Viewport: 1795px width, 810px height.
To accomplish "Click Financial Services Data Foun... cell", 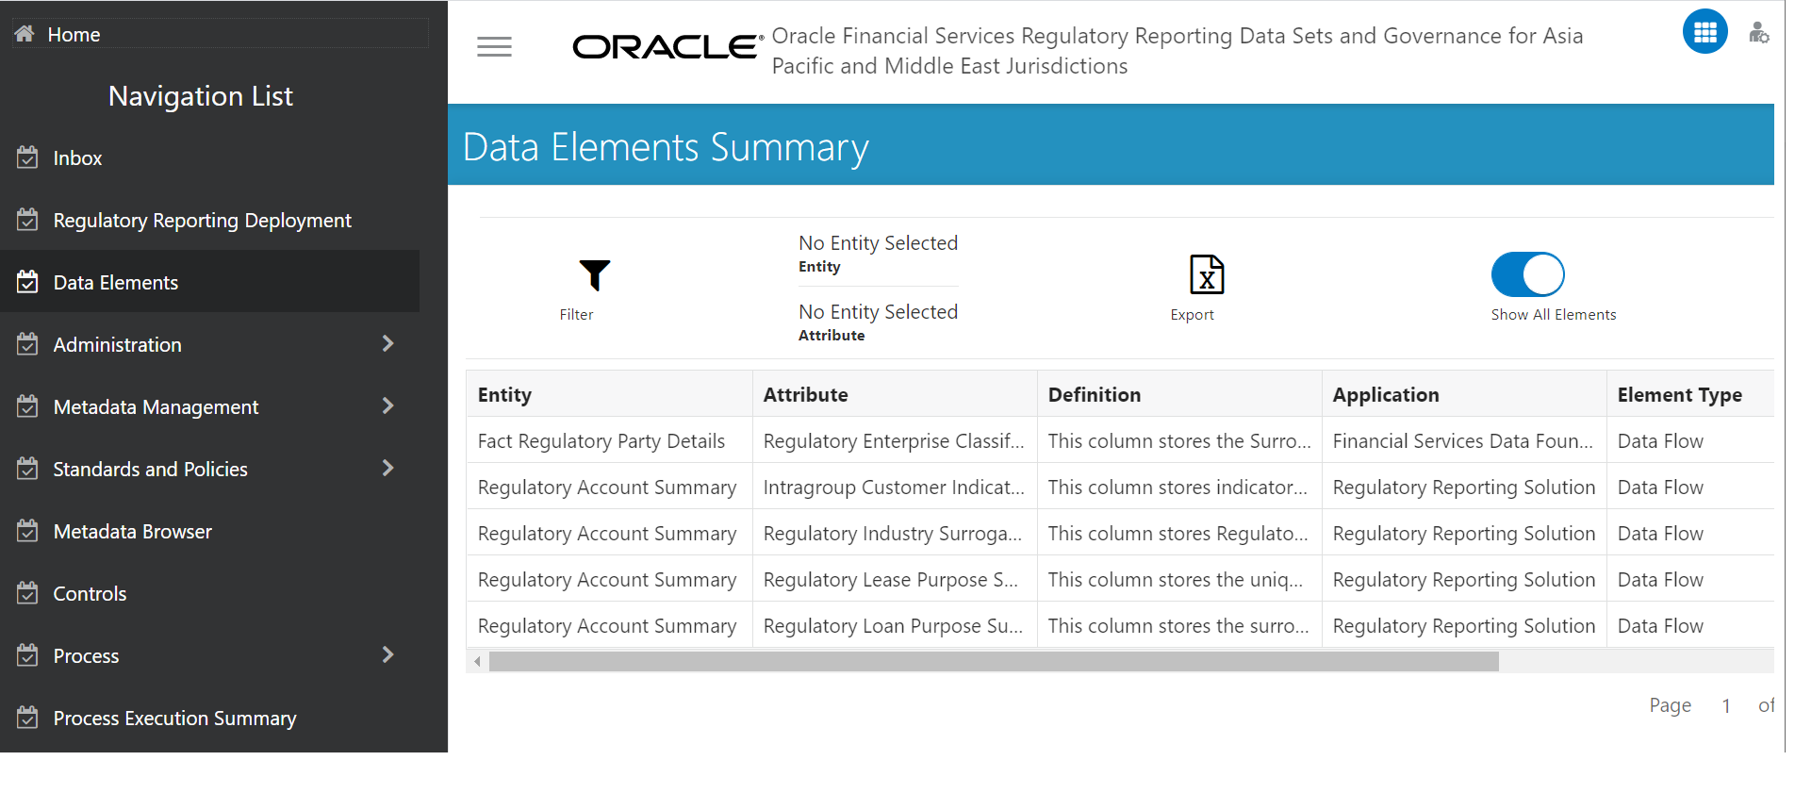I will (x=1464, y=440).
